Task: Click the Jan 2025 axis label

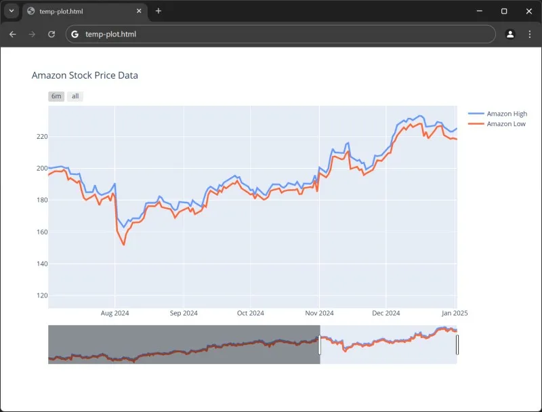Action: point(455,313)
